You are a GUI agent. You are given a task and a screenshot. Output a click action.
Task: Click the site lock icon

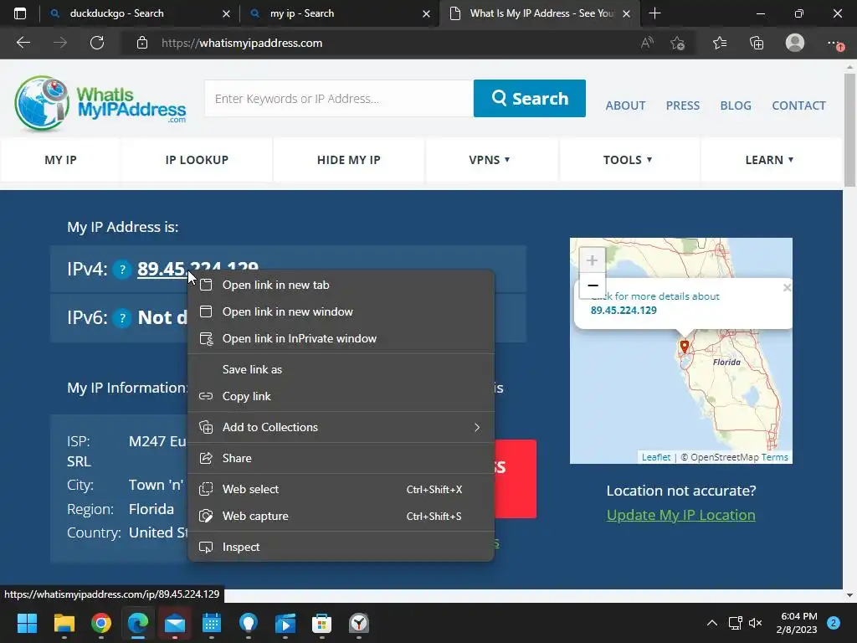tap(142, 43)
